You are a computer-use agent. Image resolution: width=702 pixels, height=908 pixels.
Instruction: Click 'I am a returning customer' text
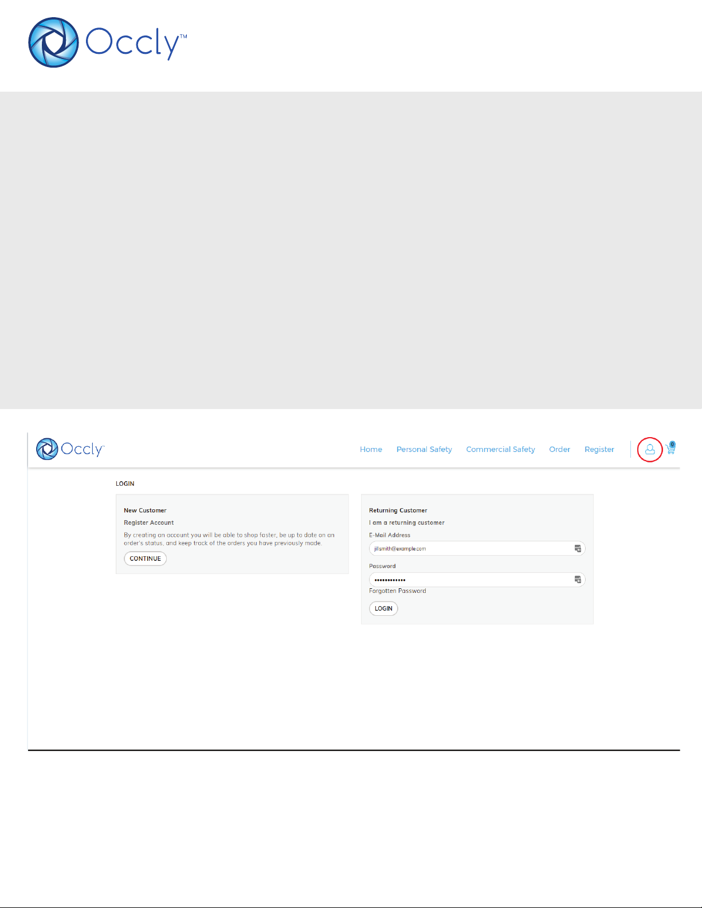[x=407, y=522]
